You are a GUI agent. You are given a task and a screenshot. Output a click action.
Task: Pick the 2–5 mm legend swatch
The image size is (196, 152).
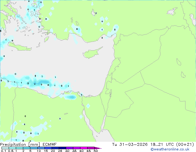tap(27, 148)
